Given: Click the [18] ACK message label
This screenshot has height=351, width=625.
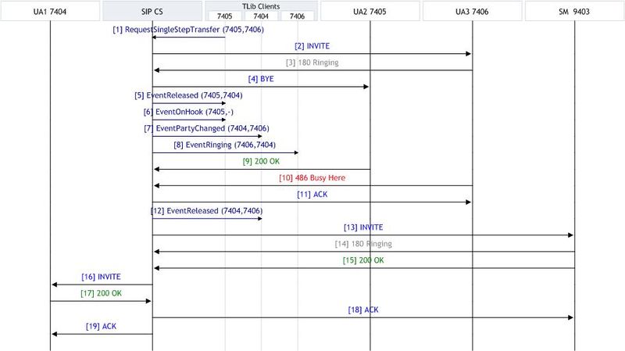Looking at the screenshot, I should 363,310.
